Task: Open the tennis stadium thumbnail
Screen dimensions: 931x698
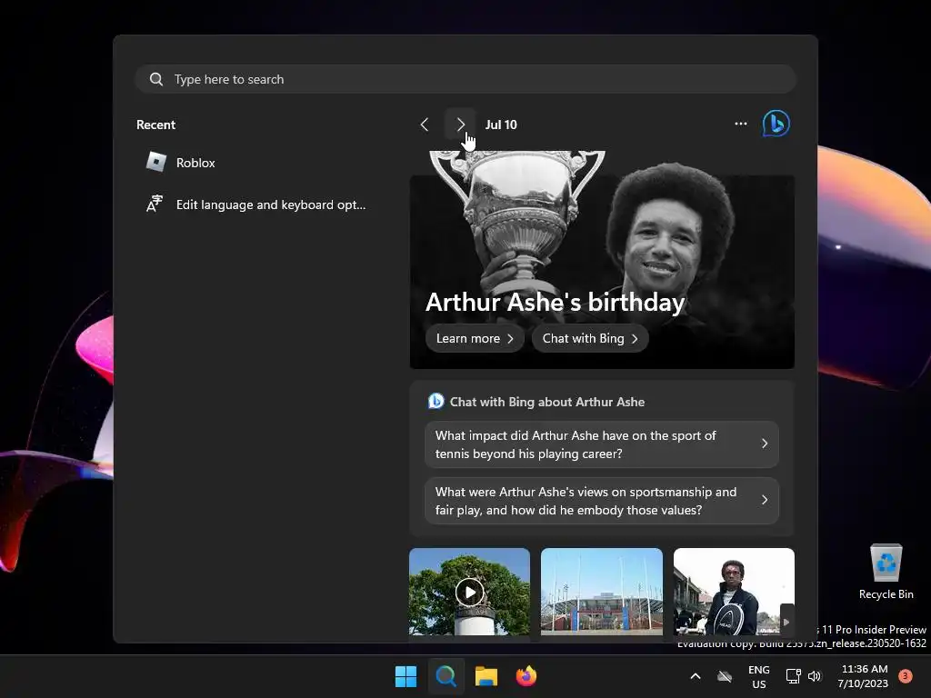Action: [602, 592]
